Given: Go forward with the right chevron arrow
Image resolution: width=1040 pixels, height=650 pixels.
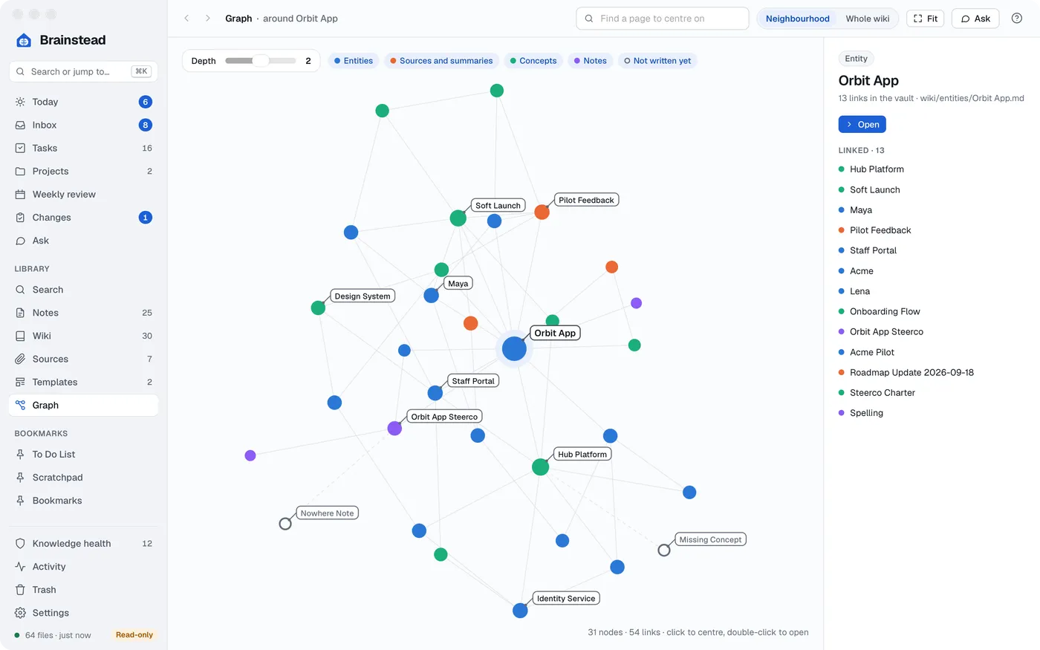Looking at the screenshot, I should pos(208,19).
